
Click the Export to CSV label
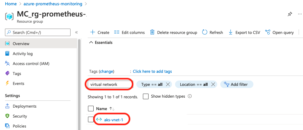(248, 32)
